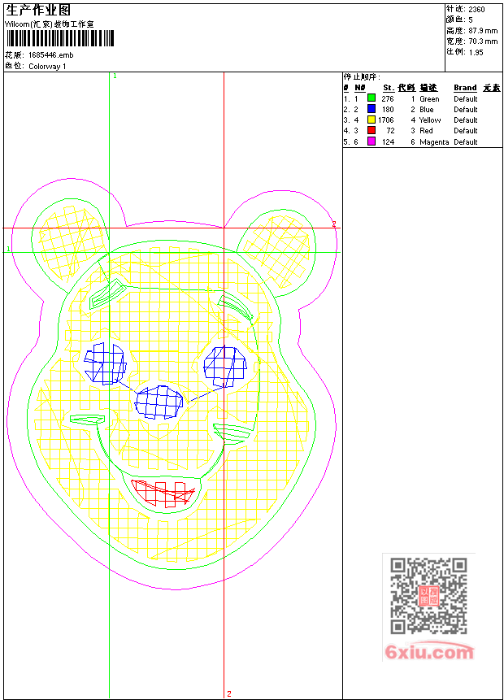Viewport: 504px width, 700px height.
Task: Click the 停止顺序 heading
Action: click(362, 77)
